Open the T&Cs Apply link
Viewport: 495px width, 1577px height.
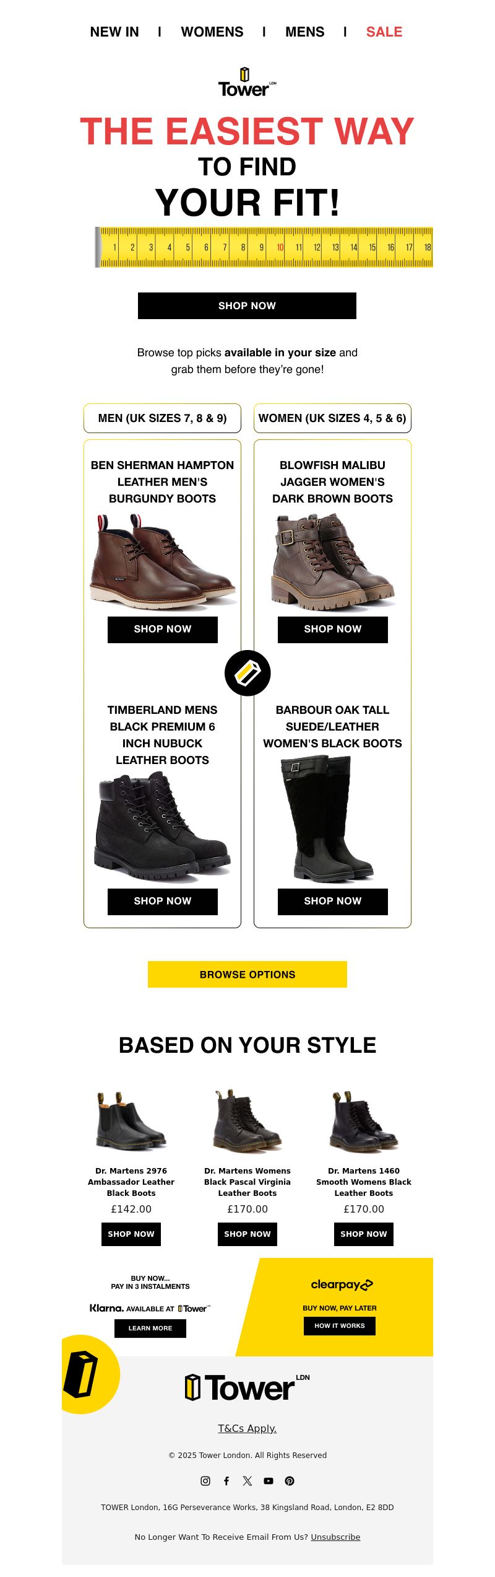coord(247,1428)
